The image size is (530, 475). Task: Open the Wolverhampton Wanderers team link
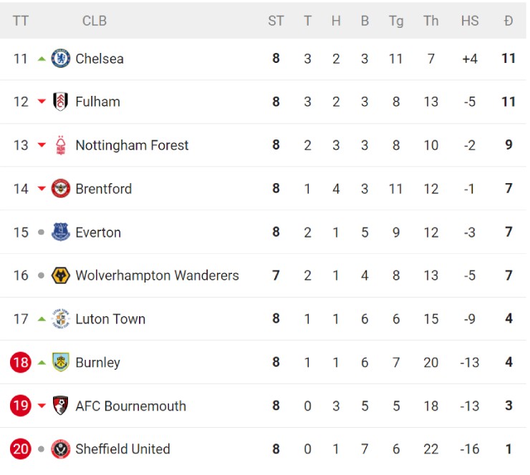(x=157, y=275)
